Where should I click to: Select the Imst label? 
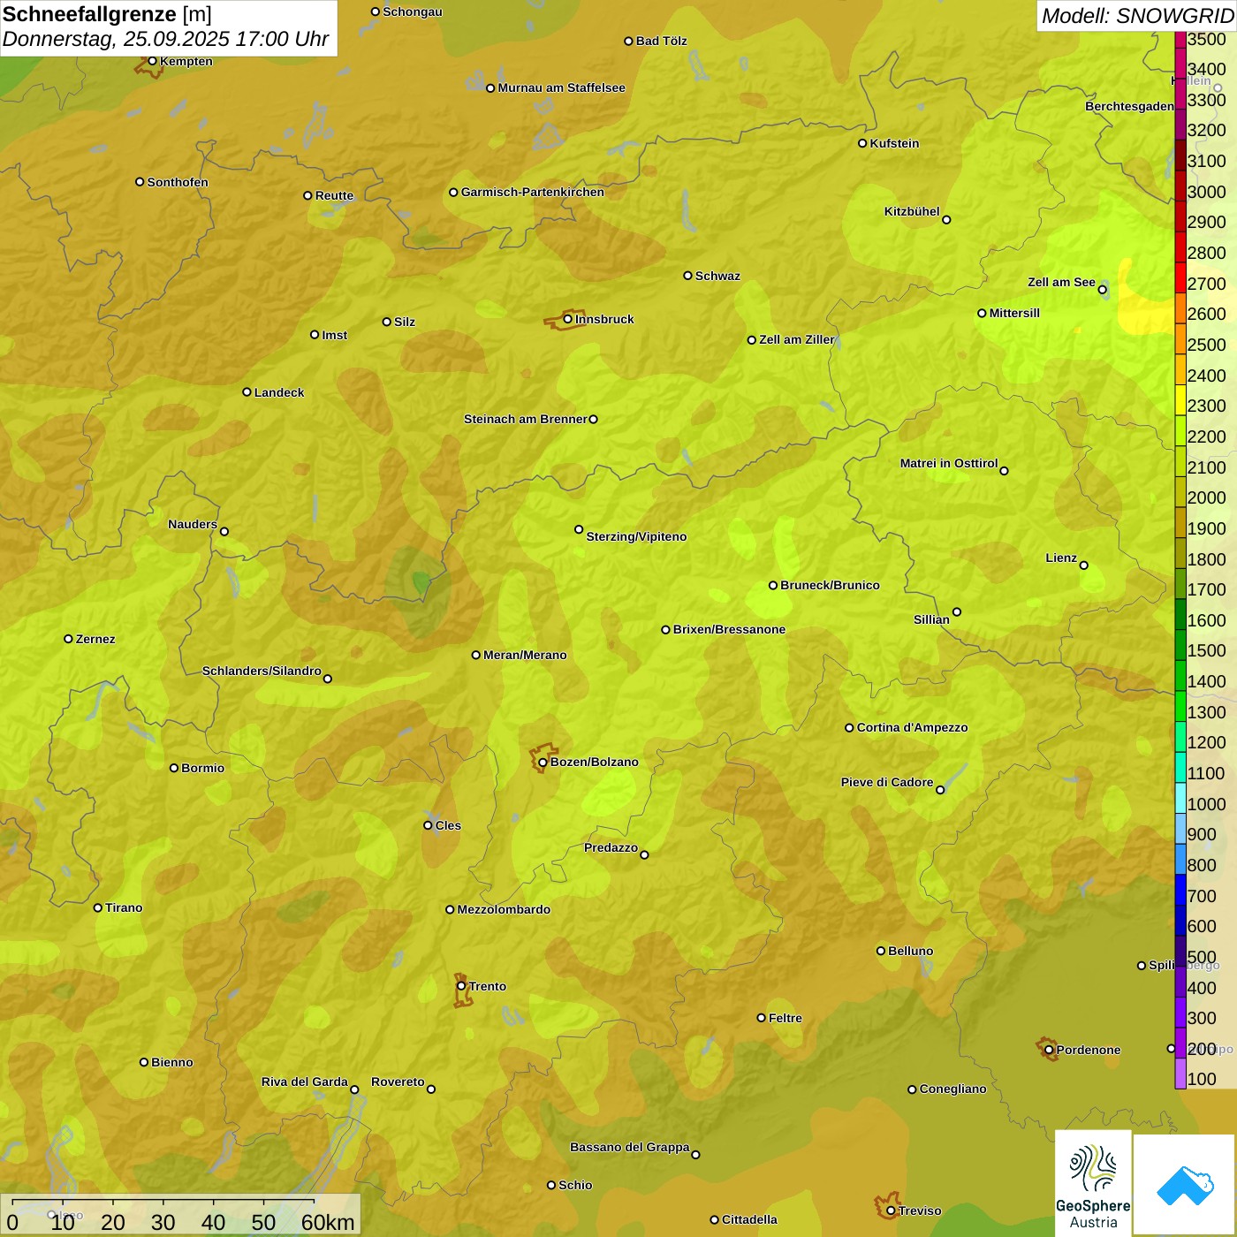pos(334,335)
